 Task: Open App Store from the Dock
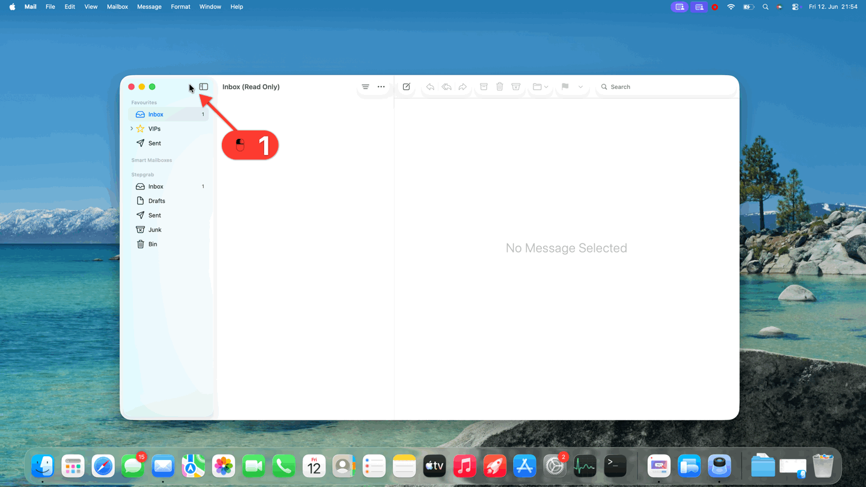(524, 466)
